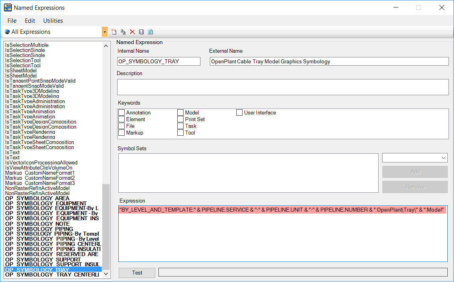Screen dimensions: 454x282
Task: Click the expression list scroll-up arrow
Action: click(106, 46)
